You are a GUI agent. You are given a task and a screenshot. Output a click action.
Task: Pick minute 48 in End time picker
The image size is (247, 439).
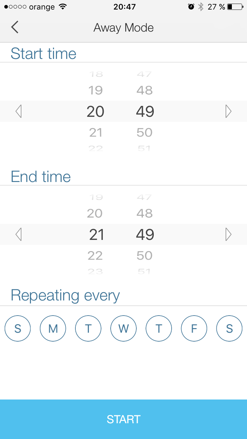(x=145, y=214)
